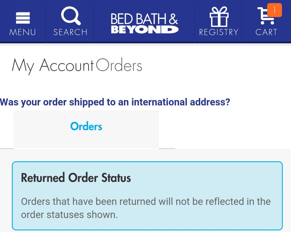The height and width of the screenshot is (232, 291).
Task: Click the Returned Order Status heading
Action: tap(76, 178)
